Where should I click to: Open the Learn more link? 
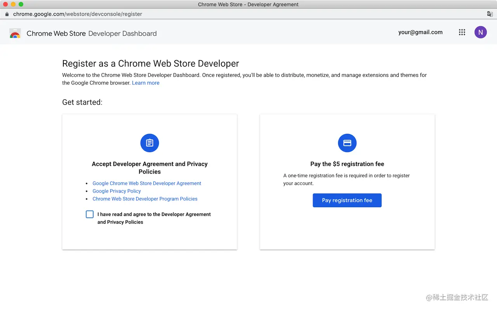click(146, 83)
